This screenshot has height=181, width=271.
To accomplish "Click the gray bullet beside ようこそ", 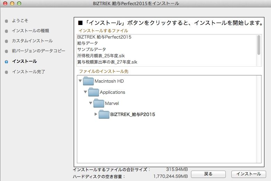I will tap(6, 21).
